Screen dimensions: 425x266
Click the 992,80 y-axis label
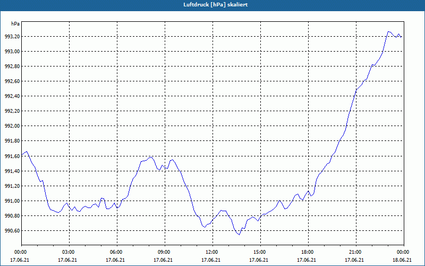12,66
